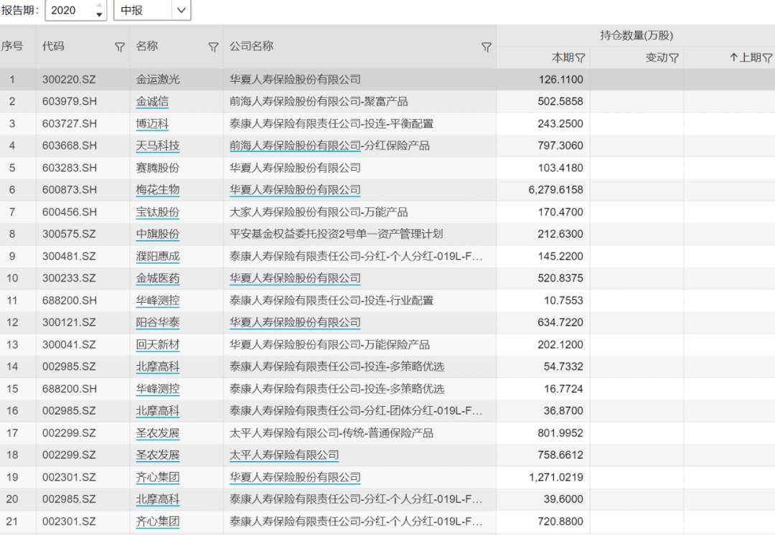Click 太平人寿保险有限公司 link in row 18
Image resolution: width=775 pixels, height=535 pixels.
284,455
